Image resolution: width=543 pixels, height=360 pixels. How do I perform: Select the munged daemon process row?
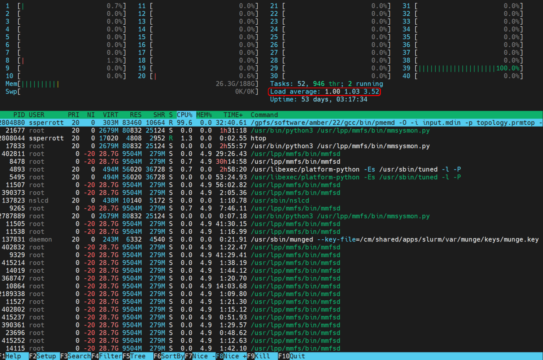[x=271, y=240]
